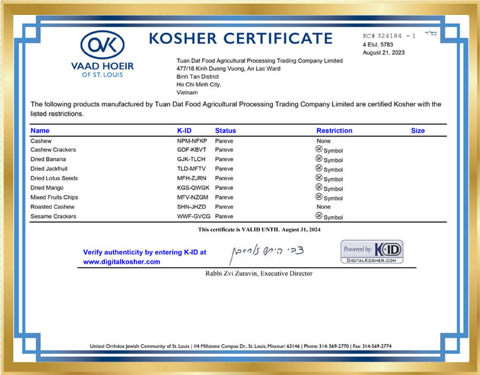Click the K-ID TLD-MFTV

click(191, 169)
